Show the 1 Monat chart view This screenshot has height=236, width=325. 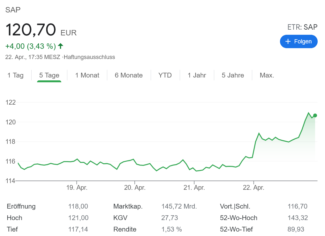[x=87, y=75]
